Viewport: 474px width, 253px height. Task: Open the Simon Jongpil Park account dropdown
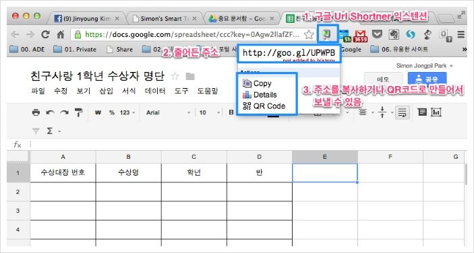coord(424,66)
